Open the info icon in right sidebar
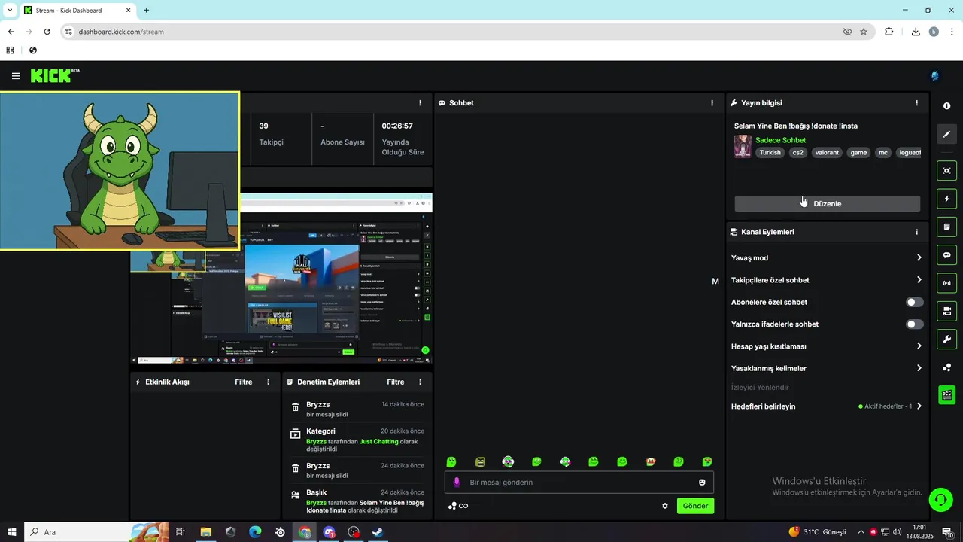Screen dimensions: 963x542 click(947, 106)
